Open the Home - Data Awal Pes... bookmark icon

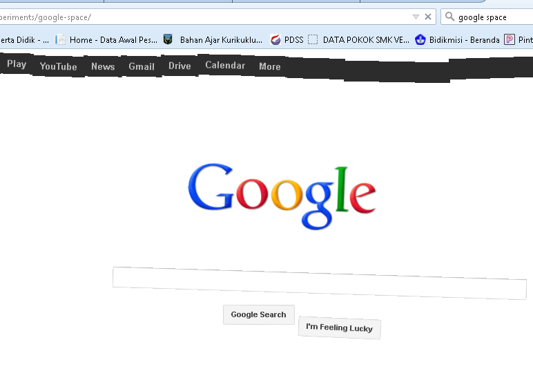[x=60, y=40]
